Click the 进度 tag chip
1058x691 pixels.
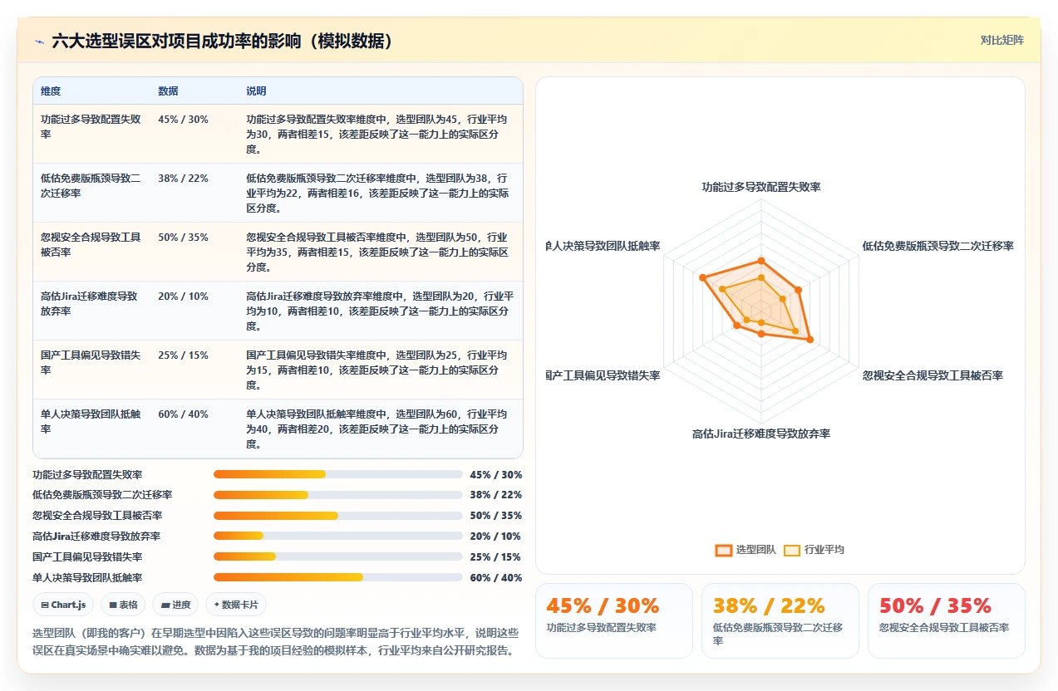click(x=176, y=605)
